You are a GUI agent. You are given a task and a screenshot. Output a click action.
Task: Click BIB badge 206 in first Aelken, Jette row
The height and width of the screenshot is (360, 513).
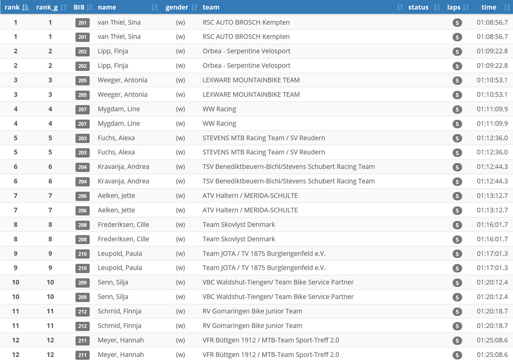(82, 196)
